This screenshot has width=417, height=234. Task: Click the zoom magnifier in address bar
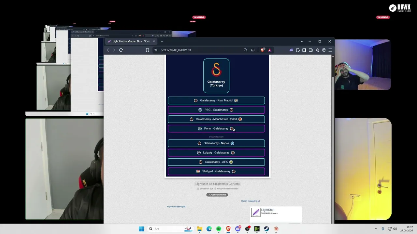(x=245, y=50)
